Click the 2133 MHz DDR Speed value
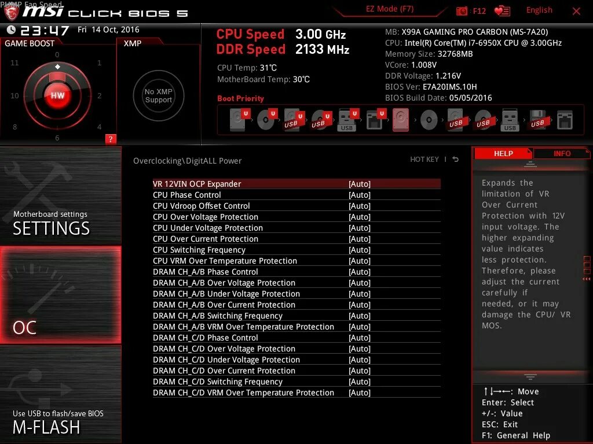593x444 pixels. 322,50
